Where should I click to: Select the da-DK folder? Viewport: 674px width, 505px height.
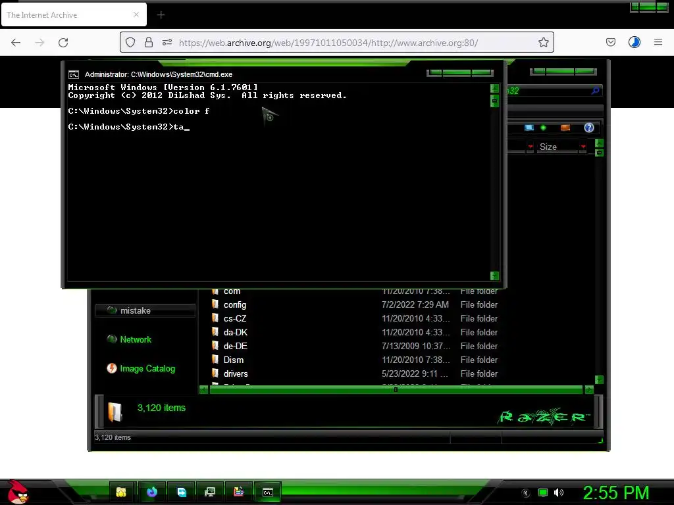click(x=236, y=332)
